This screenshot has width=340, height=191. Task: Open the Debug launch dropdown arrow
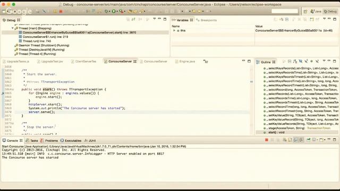click(109, 11)
